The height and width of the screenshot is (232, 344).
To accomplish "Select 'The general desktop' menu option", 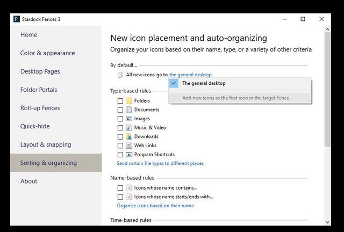I will (240, 83).
